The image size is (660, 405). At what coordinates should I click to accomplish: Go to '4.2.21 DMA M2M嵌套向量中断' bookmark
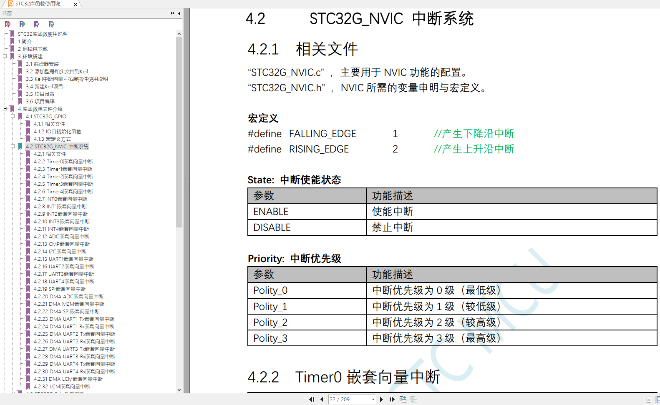(69, 304)
